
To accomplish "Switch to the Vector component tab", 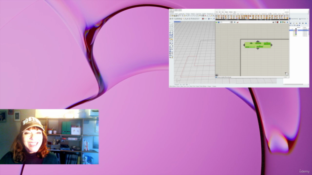I will coord(228,14).
